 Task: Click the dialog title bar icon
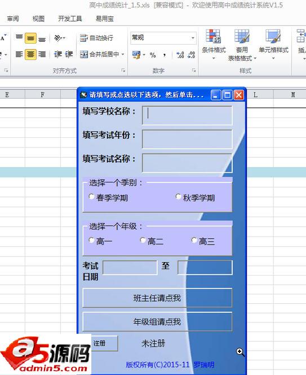point(83,95)
